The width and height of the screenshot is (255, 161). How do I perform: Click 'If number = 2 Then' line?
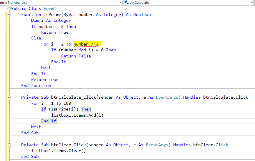tap(54, 26)
